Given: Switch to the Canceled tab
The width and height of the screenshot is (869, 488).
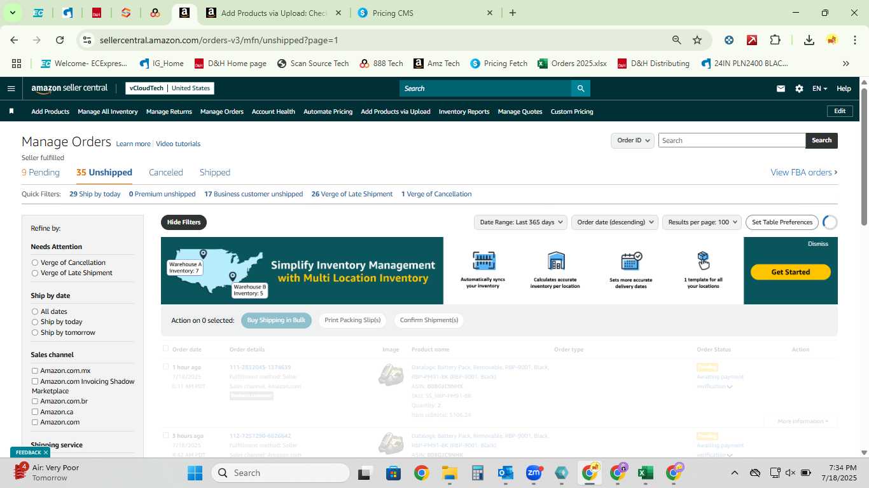Looking at the screenshot, I should click(x=166, y=172).
